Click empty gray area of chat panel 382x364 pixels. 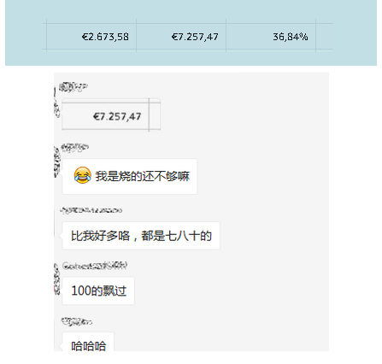271,199
